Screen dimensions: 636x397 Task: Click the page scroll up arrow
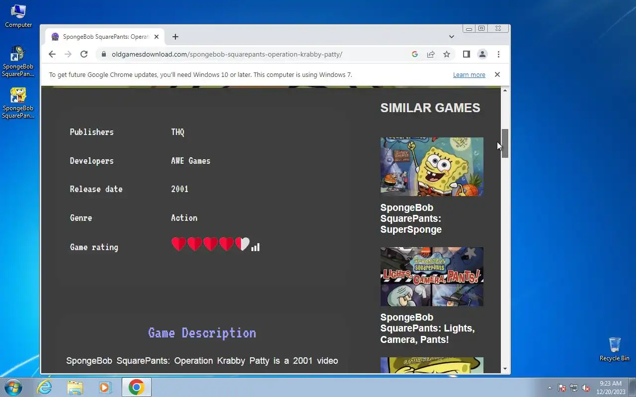point(505,90)
